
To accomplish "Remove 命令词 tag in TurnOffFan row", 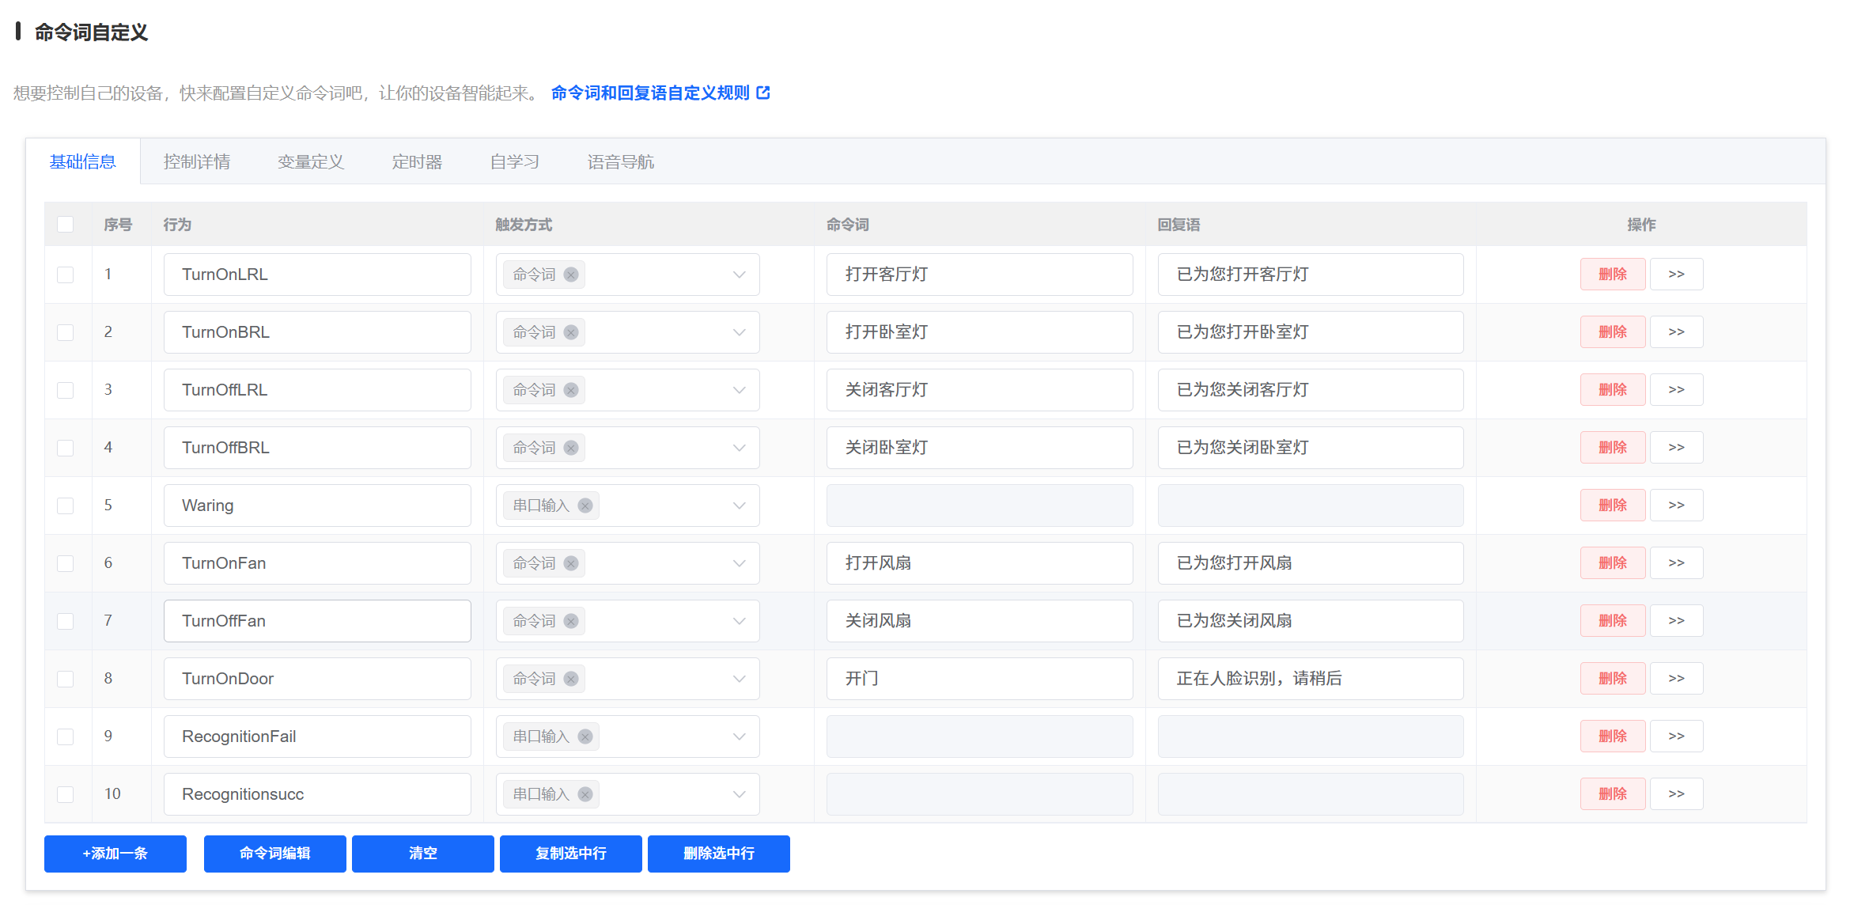I will click(x=571, y=621).
